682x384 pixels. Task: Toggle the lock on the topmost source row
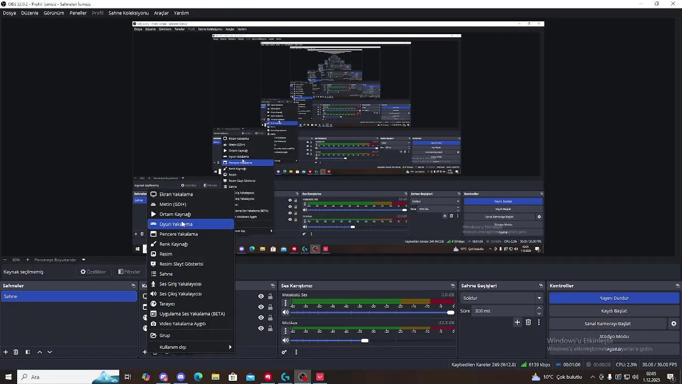(x=270, y=297)
